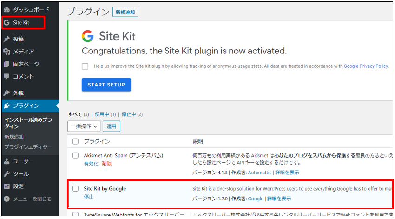Click the page icon for 固定ページ
The image size is (395, 219).
pos(7,64)
